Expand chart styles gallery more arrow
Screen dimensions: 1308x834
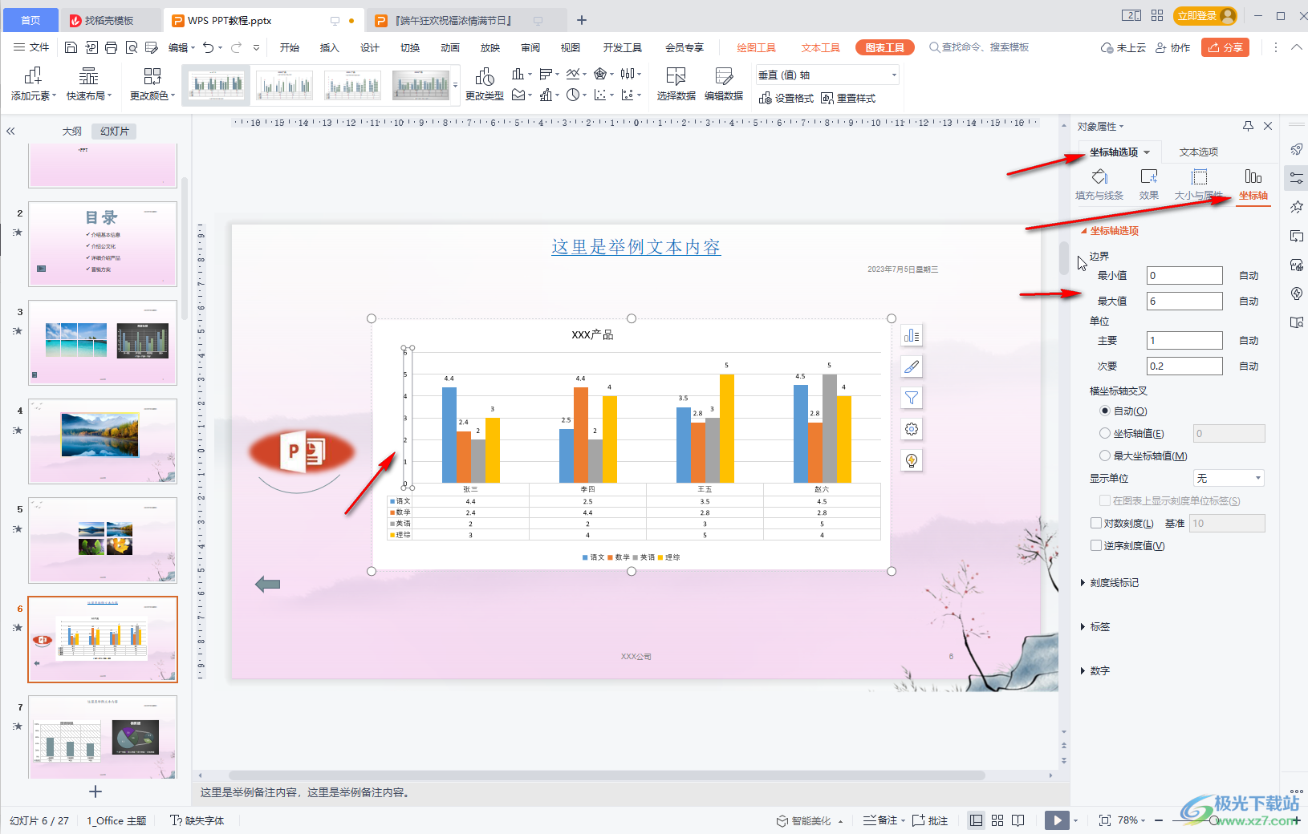coord(456,85)
